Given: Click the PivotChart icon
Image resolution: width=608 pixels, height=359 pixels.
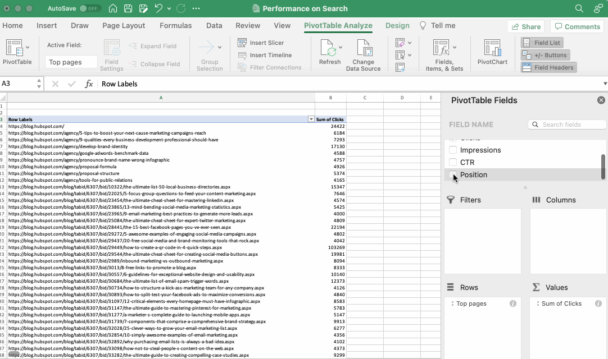Looking at the screenshot, I should 492,49.
